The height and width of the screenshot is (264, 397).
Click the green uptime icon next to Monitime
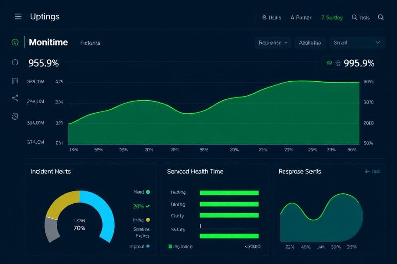(x=15, y=42)
